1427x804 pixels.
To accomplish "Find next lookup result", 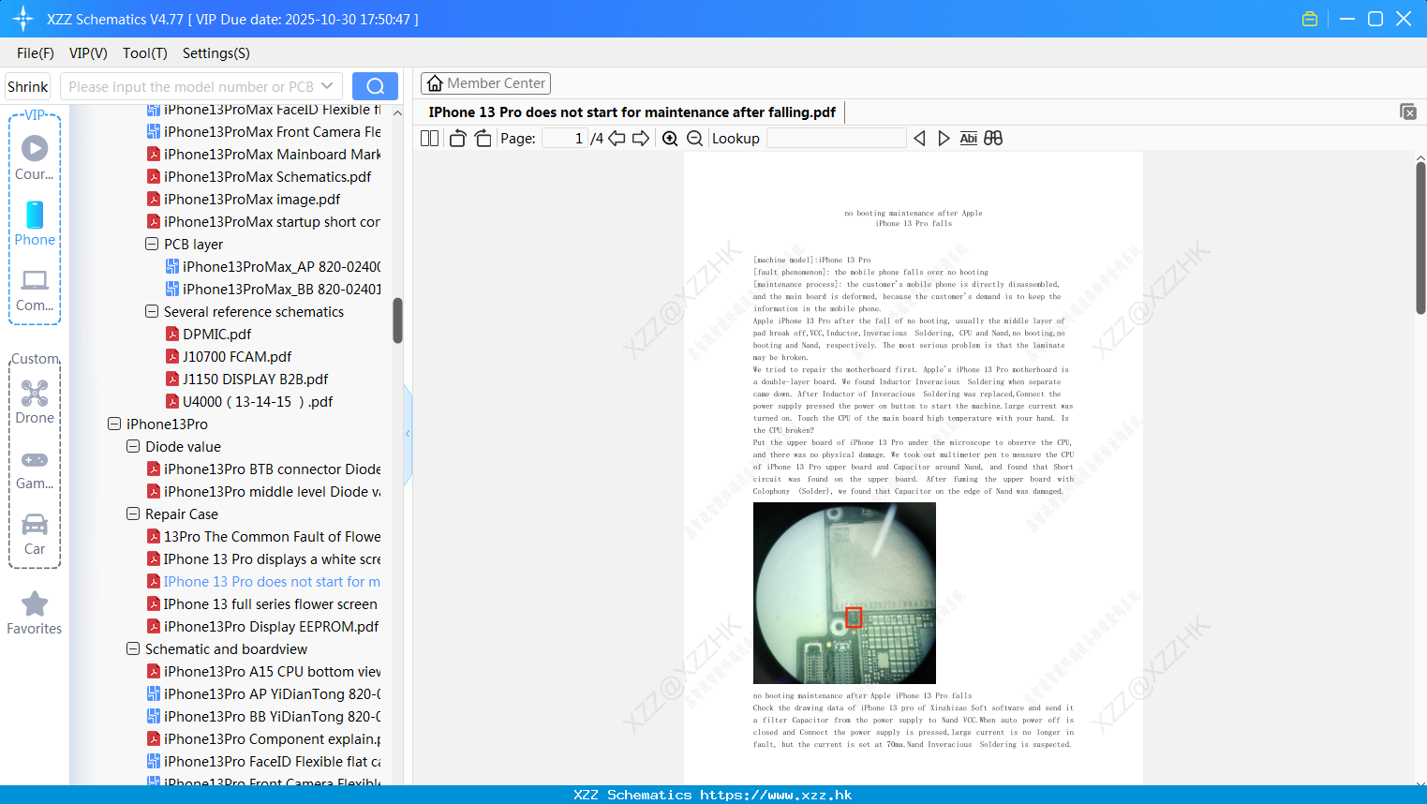I will (944, 139).
